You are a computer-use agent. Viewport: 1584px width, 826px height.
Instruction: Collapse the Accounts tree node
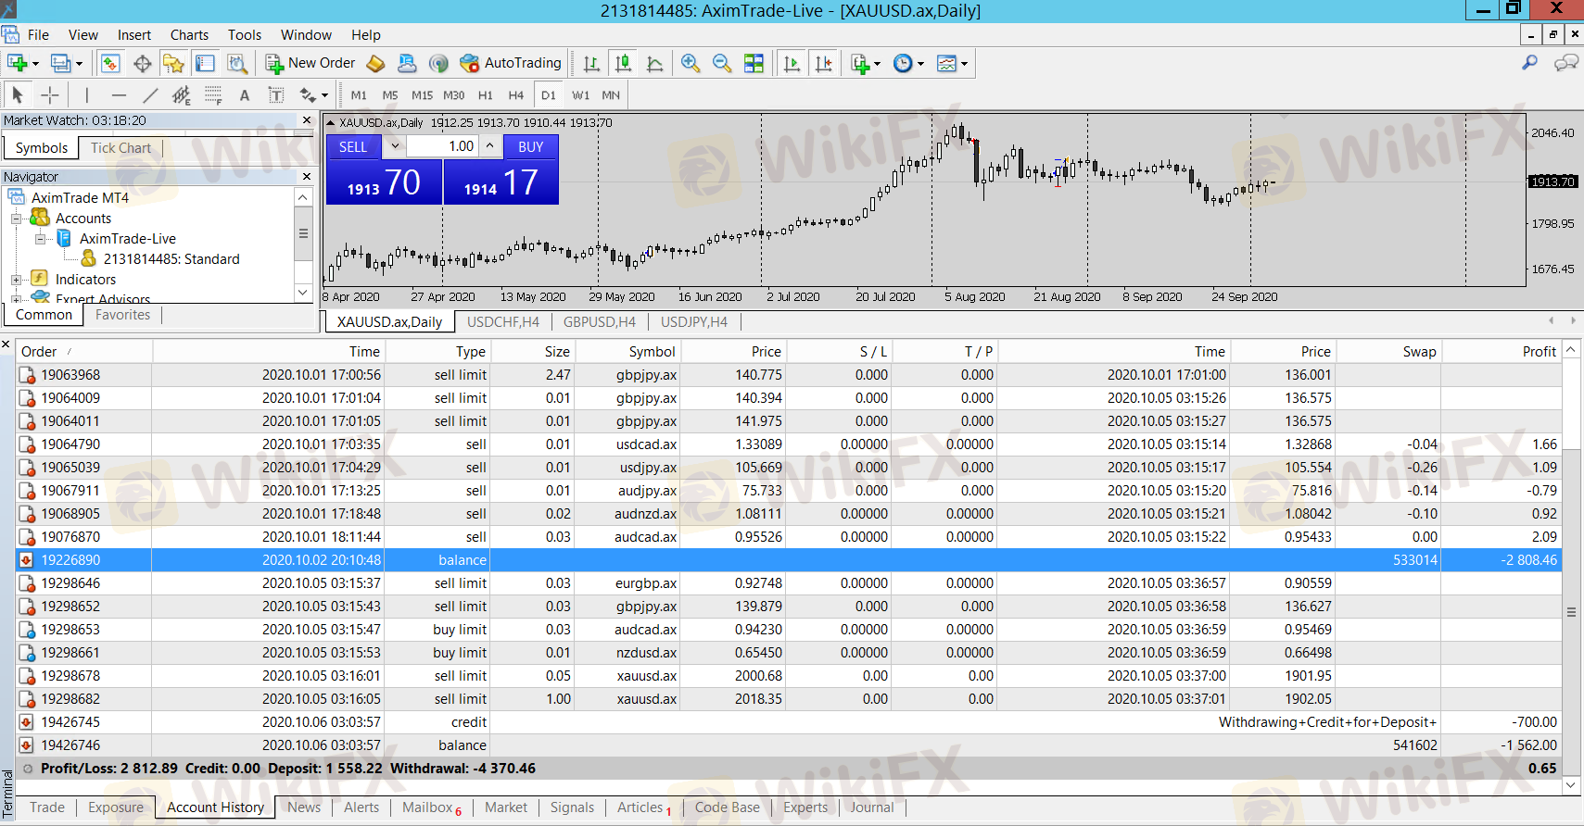tap(16, 219)
